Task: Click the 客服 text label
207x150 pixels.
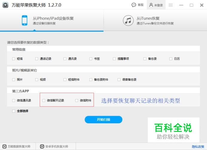Action: point(141,5)
